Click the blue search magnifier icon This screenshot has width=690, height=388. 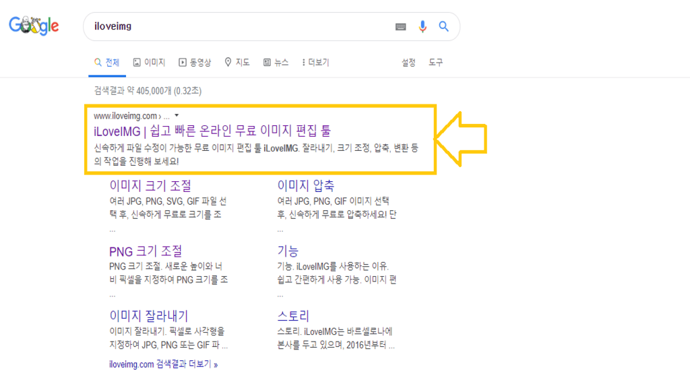point(443,26)
